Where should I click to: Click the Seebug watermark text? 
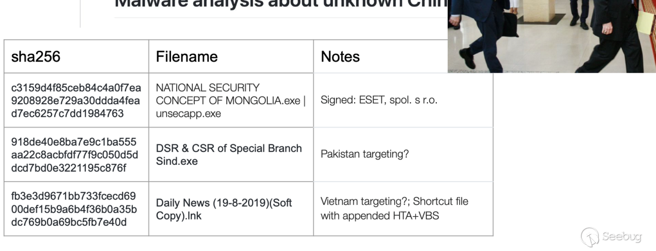pos(621,237)
